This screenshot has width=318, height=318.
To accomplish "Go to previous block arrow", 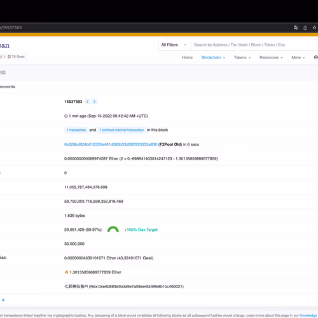I will coord(87,102).
